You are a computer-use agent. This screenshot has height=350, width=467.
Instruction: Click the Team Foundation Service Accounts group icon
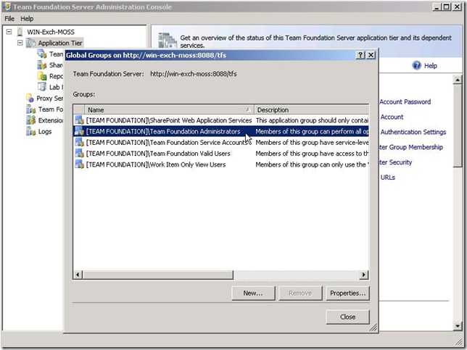coord(79,142)
